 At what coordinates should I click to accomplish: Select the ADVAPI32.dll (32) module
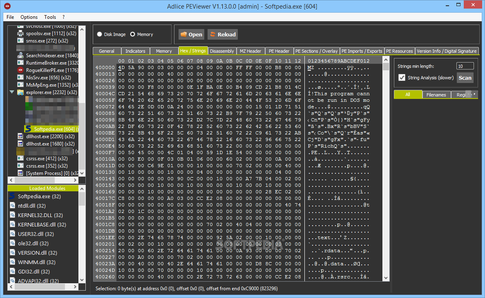[x=38, y=281]
